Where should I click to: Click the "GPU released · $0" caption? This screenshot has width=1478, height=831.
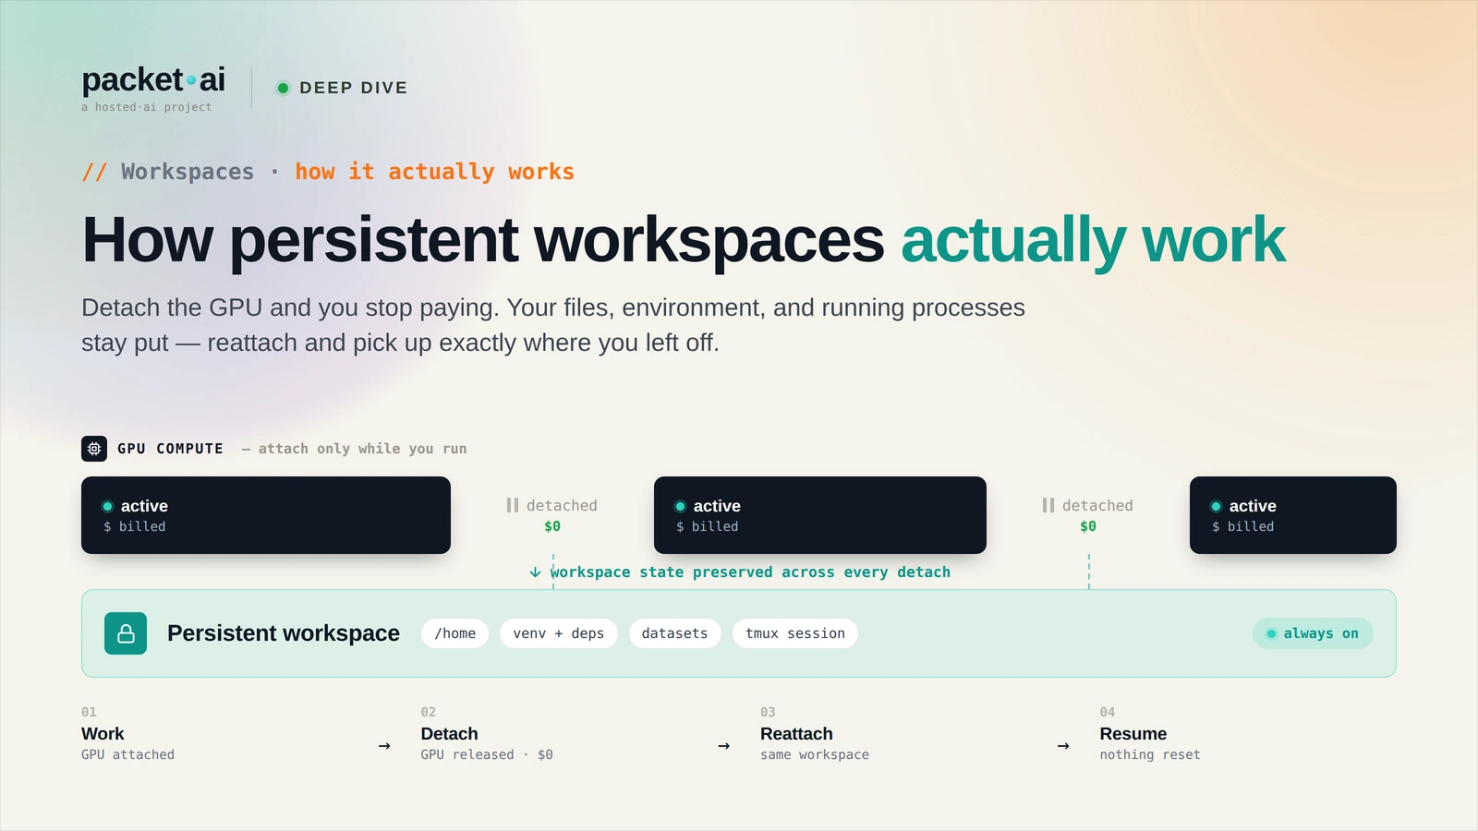[487, 754]
